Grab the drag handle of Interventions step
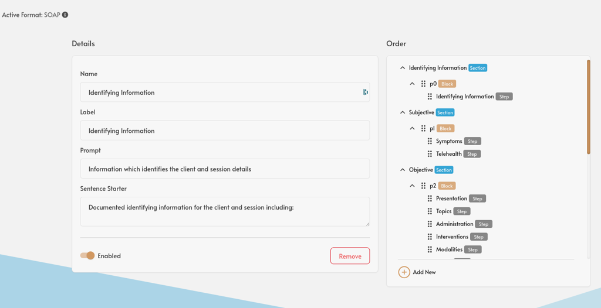The width and height of the screenshot is (601, 308). (x=430, y=237)
